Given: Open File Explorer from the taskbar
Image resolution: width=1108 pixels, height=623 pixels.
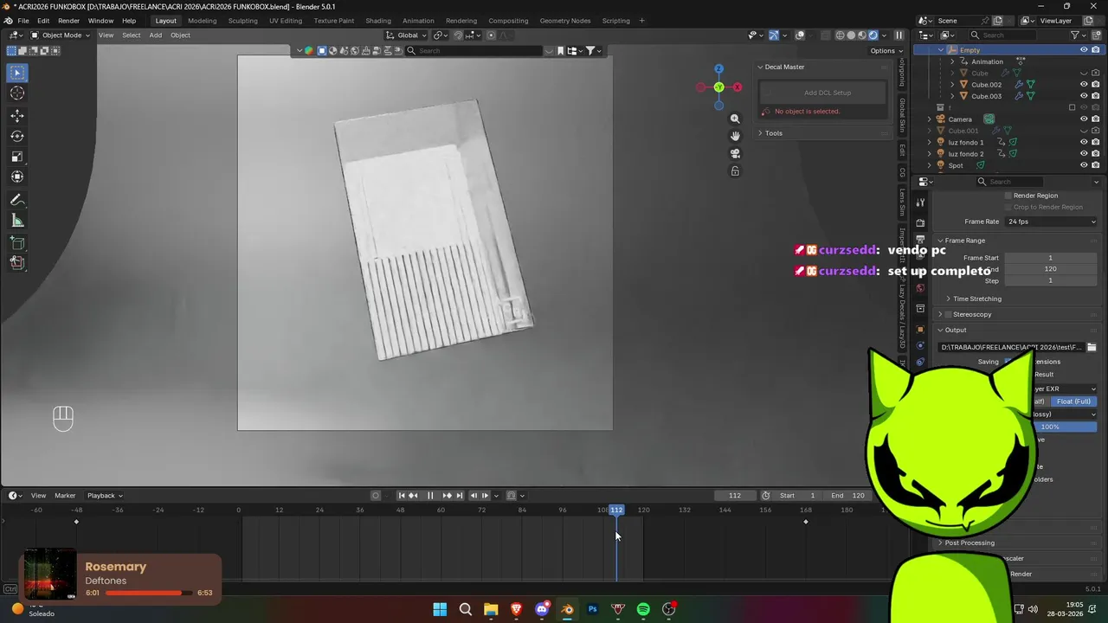Looking at the screenshot, I should (491, 609).
